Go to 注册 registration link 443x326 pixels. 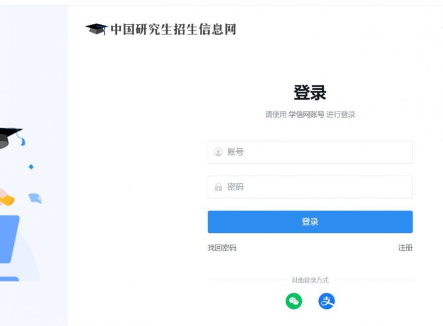405,248
